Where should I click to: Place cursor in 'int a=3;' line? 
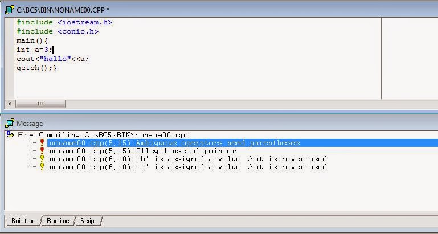[x=34, y=50]
